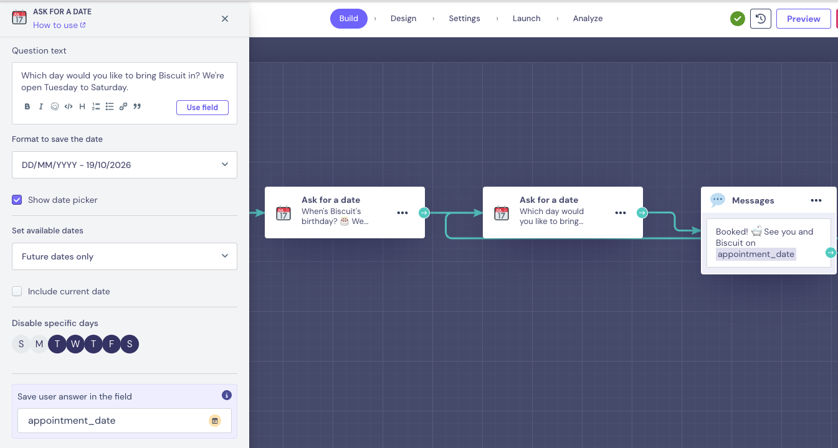Screen dimensions: 838x448
Task: Insert numbered list in question text
Action: coord(96,107)
